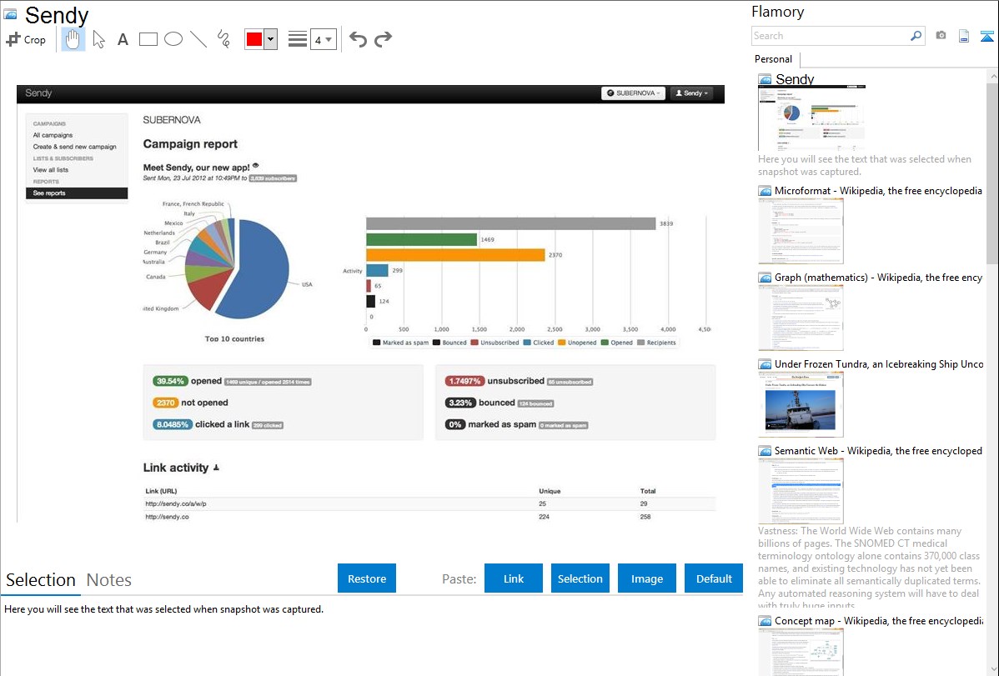Click the Link activity export icon
Screen dimensions: 999x676
point(216,468)
